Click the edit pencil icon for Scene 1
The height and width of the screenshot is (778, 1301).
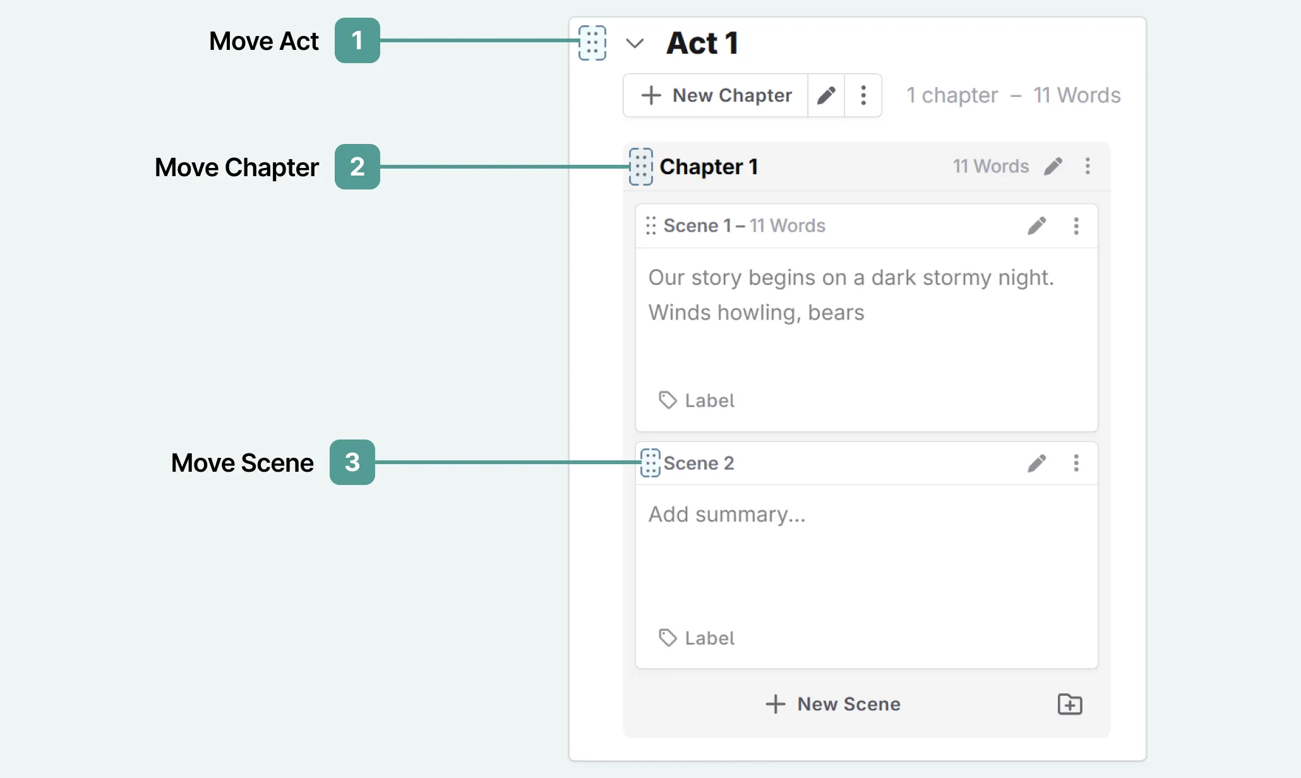1037,225
